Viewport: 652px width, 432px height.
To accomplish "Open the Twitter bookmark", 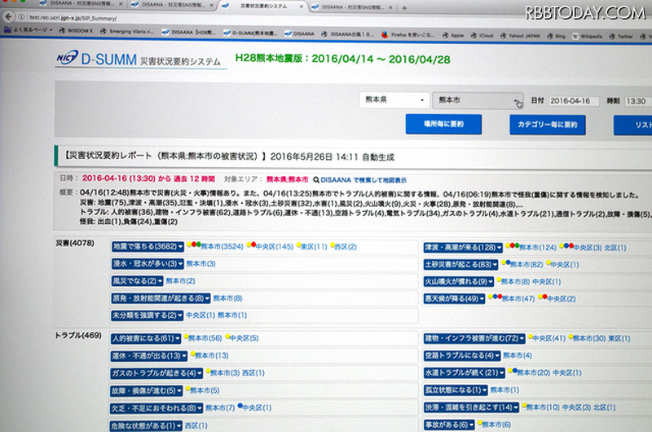I will 624,37.
